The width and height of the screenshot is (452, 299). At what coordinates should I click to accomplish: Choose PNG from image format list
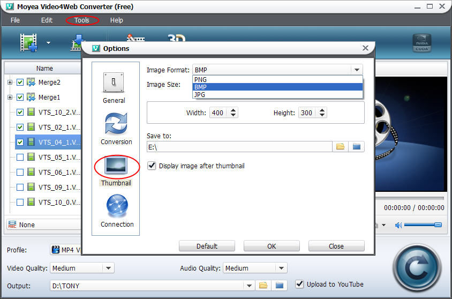point(277,80)
